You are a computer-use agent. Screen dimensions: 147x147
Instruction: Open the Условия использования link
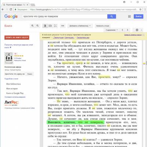tap(15, 97)
